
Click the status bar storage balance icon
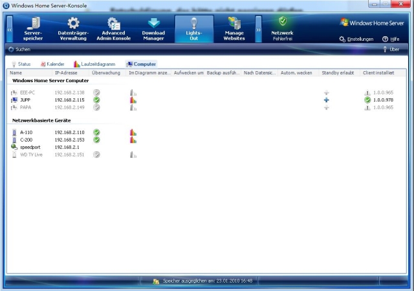click(156, 281)
